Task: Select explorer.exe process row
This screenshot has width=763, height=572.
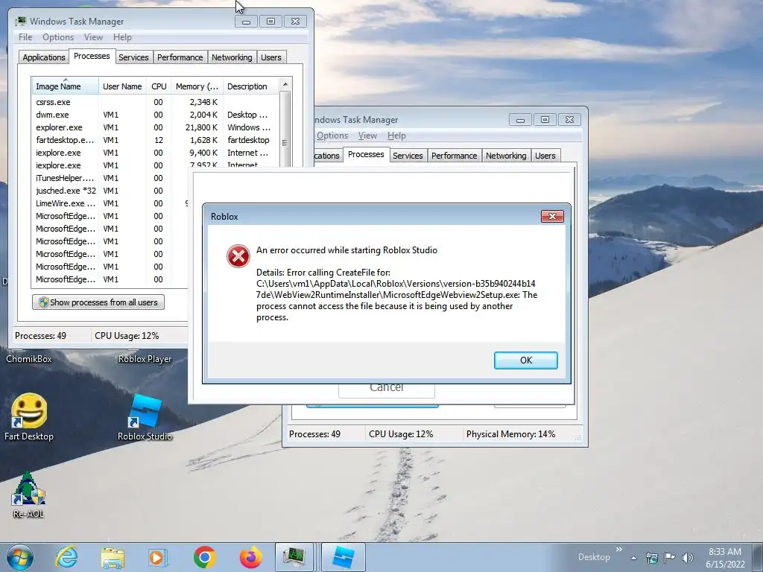Action: pos(155,127)
